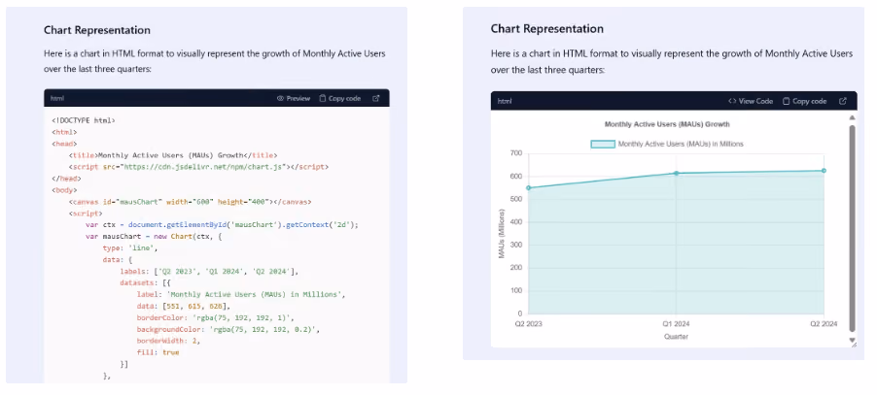Click the 'fill: true' code line
This screenshot has width=877, height=395.
click(158, 352)
